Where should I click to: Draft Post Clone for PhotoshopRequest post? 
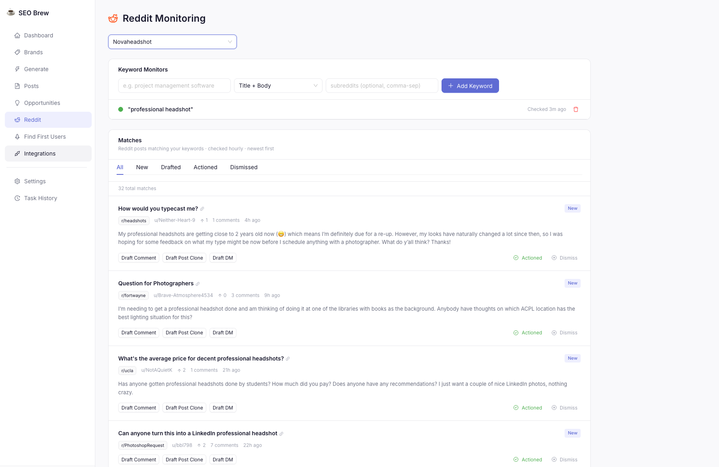184,460
